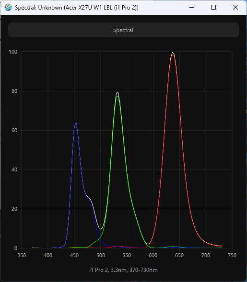Click the x-axis label 700
This screenshot has width=247, height=282.
[206, 255]
